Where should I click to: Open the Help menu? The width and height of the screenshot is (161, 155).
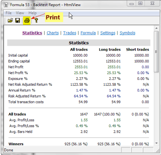point(33,13)
